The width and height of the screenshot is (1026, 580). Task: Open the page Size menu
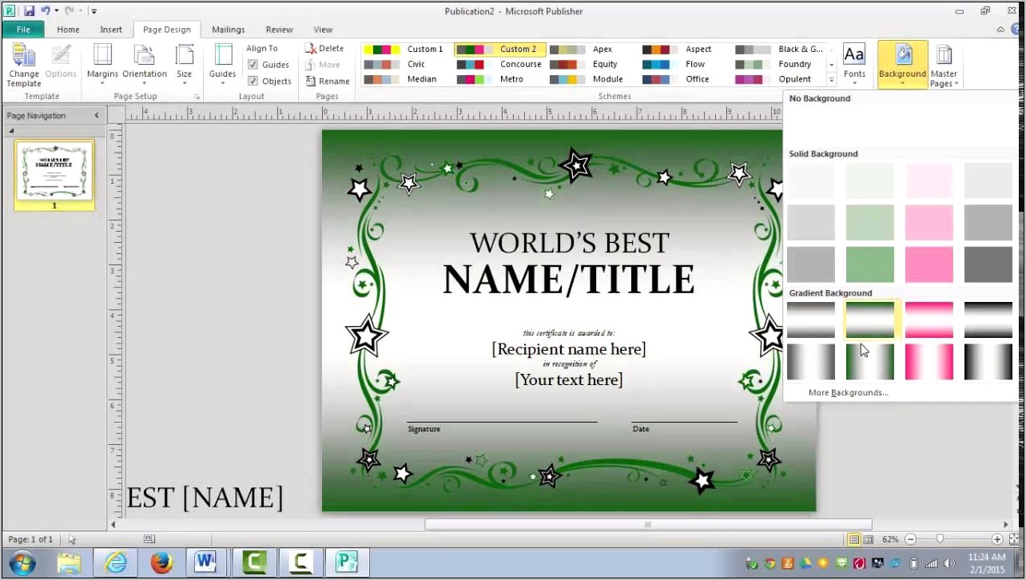pos(185,65)
